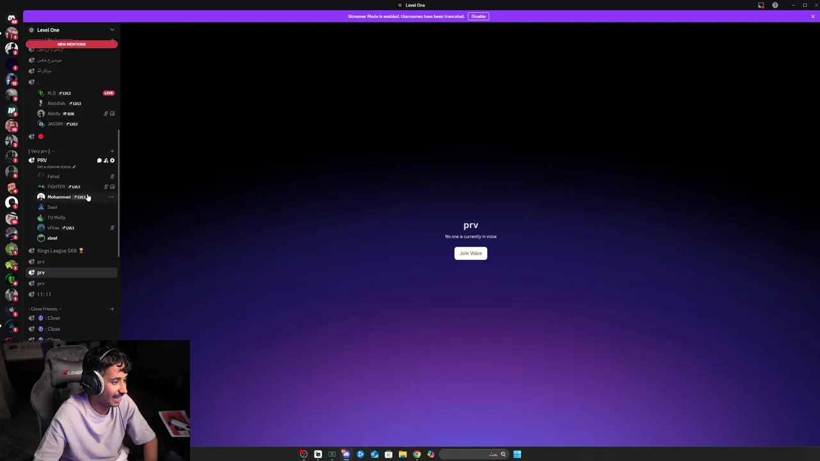Image resolution: width=820 pixels, height=461 pixels.
Task: Open the PRV voice channel header
Action: pyautogui.click(x=42, y=160)
